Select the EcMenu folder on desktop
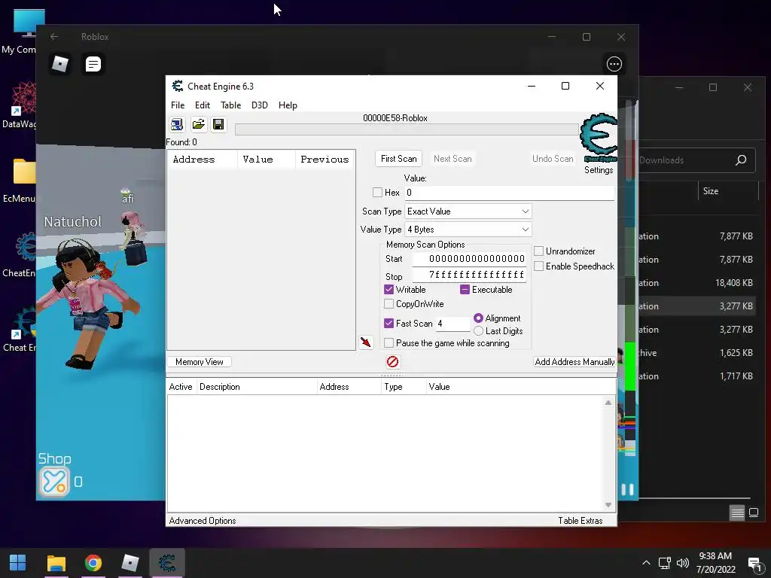 coord(20,181)
